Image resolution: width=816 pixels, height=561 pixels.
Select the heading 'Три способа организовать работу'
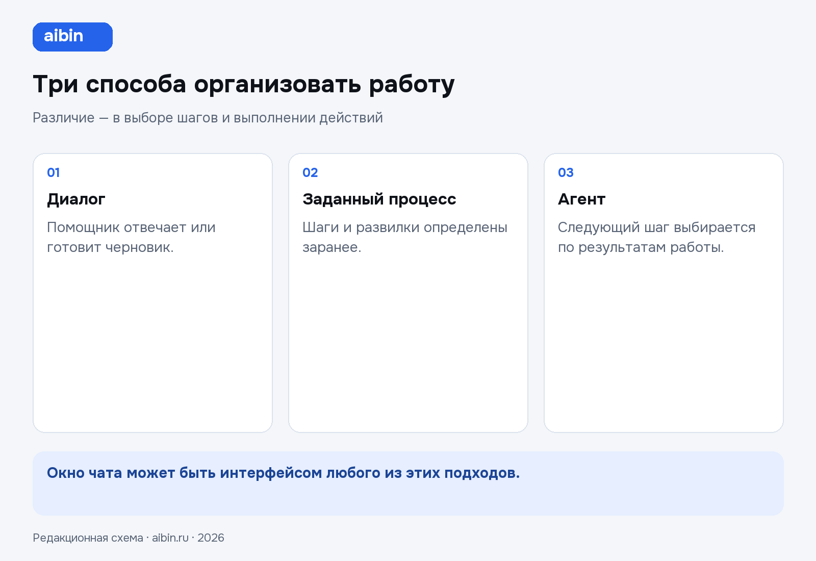point(244,85)
